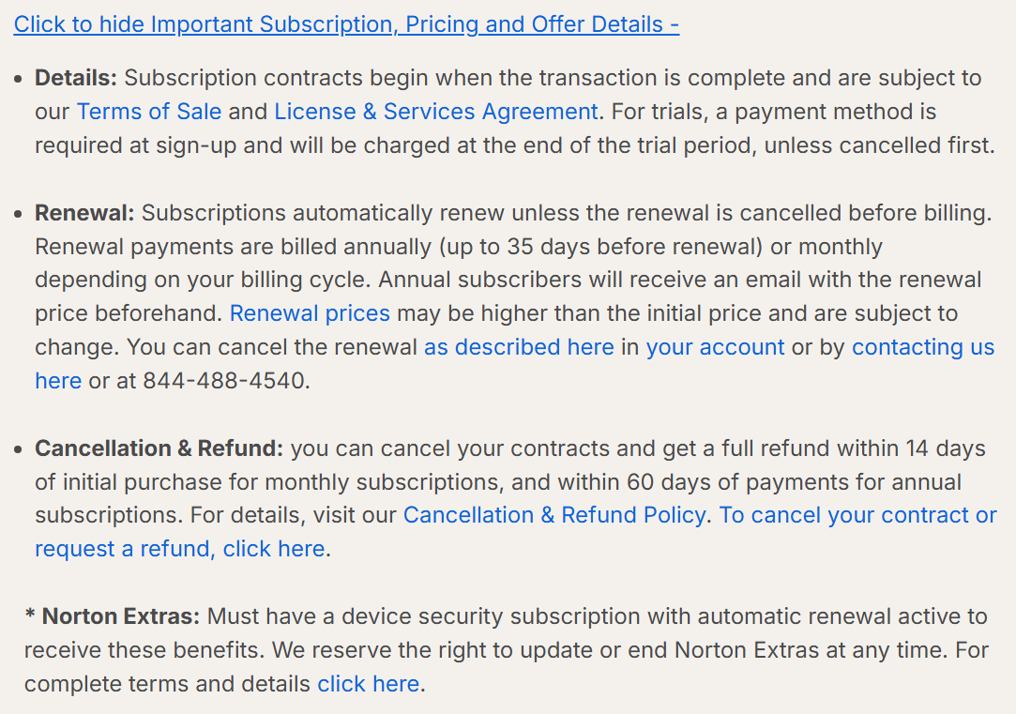Open the License & Services Agreement link
Image resolution: width=1016 pixels, height=714 pixels.
click(435, 112)
